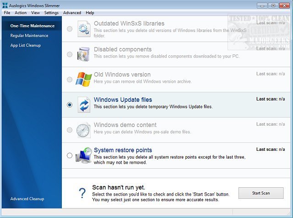Open the File menu
This screenshot has height=218, width=293.
click(x=7, y=13)
